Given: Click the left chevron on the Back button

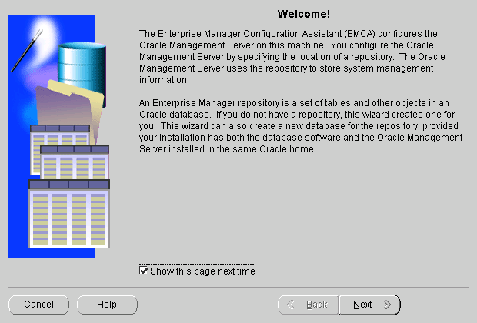Looking at the screenshot, I should click(x=291, y=305).
